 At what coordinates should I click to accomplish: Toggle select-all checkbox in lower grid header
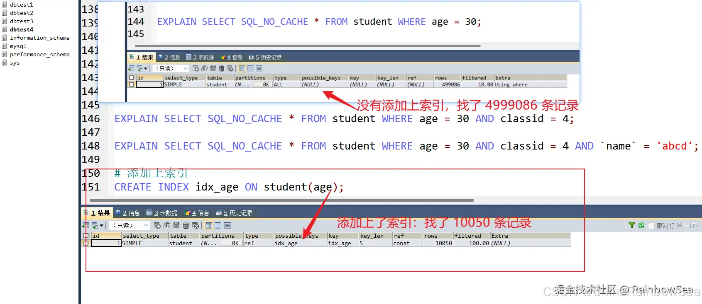pos(86,236)
